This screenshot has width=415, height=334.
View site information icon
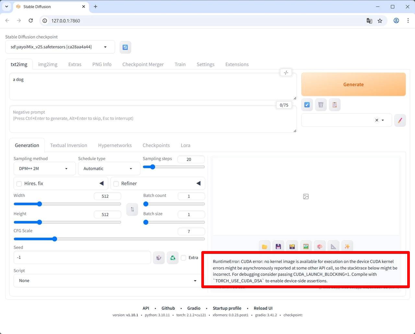pyautogui.click(x=45, y=21)
